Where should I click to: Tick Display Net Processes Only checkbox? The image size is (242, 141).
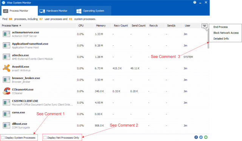(45, 138)
